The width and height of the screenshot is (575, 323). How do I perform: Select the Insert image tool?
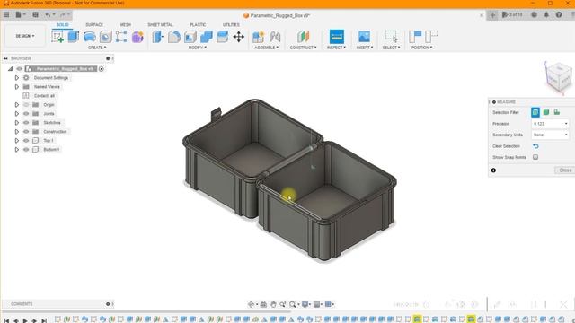364,37
